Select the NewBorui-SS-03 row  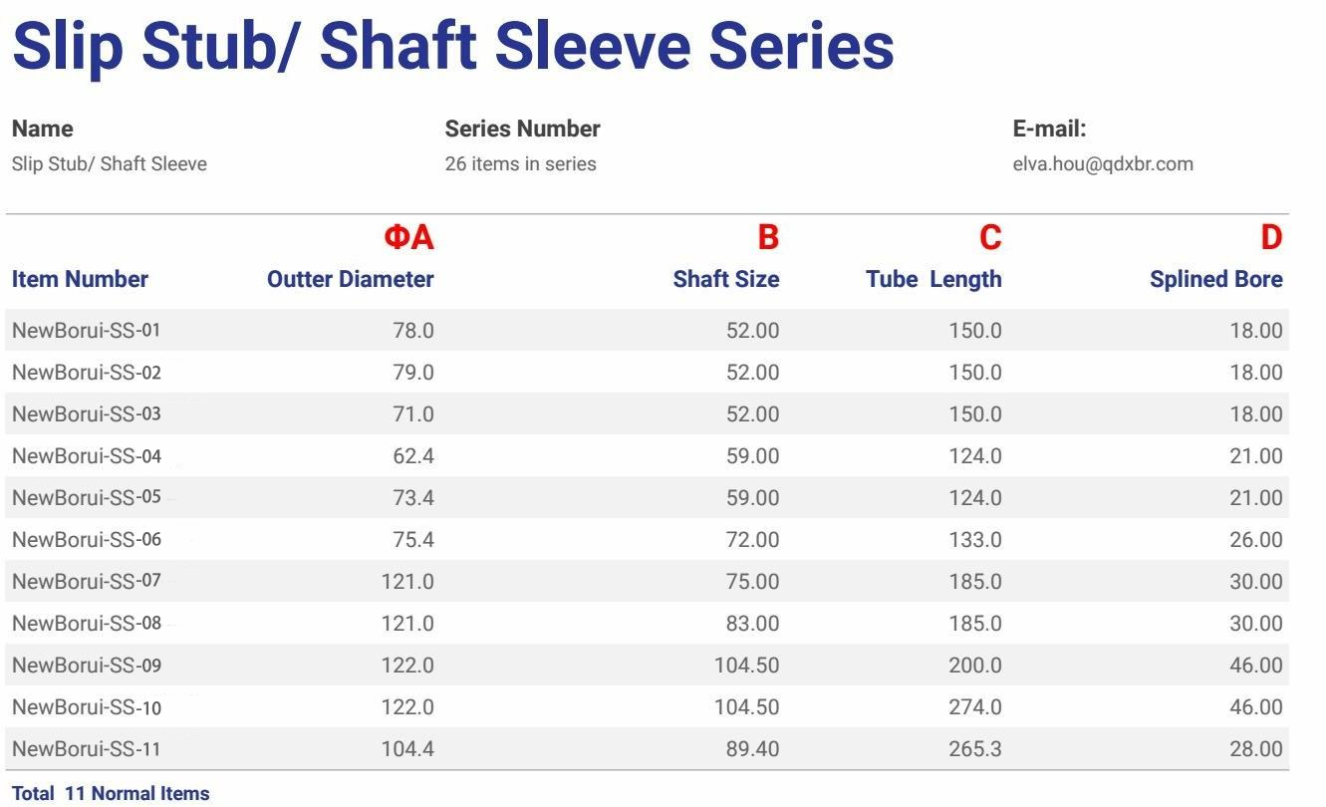[x=648, y=414]
